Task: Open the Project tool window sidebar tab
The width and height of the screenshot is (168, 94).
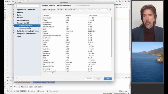Action: 5,7
